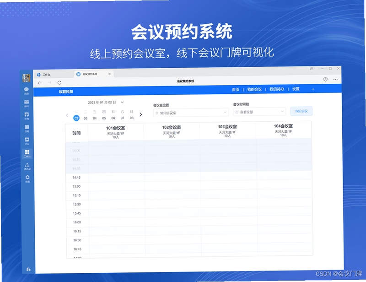The width and height of the screenshot is (366, 282).
Task: Click the pin window icon in the title bar
Action: 312,69
